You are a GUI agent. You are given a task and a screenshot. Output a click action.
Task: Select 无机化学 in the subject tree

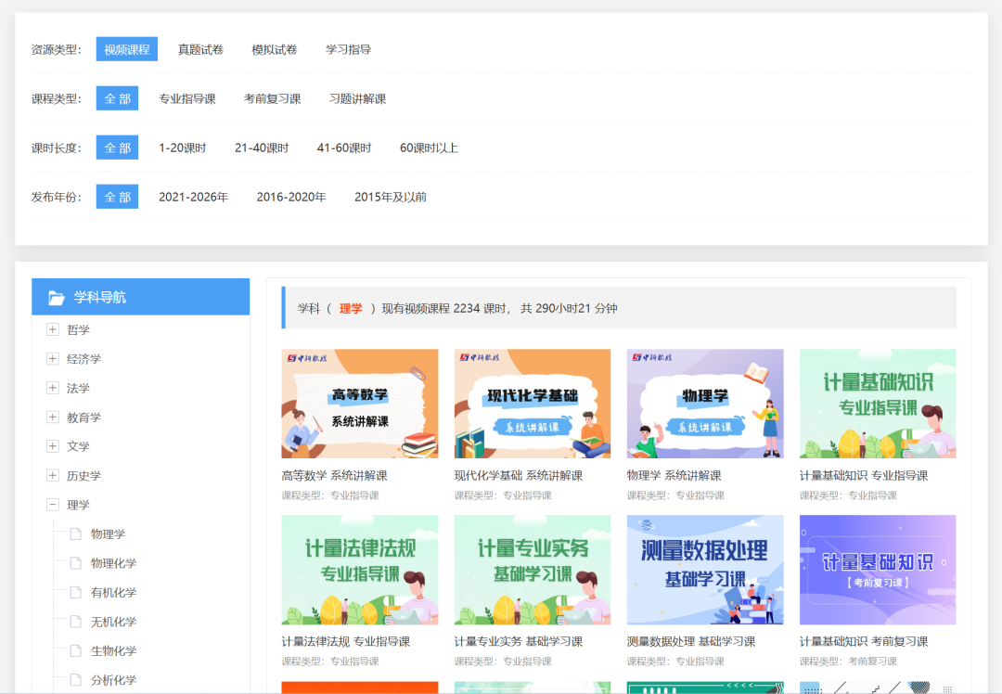[x=114, y=621]
